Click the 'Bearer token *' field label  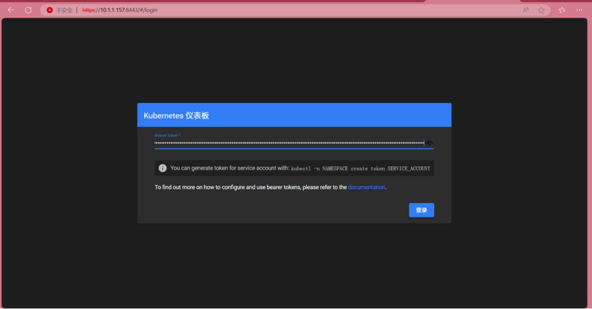pyautogui.click(x=167, y=135)
